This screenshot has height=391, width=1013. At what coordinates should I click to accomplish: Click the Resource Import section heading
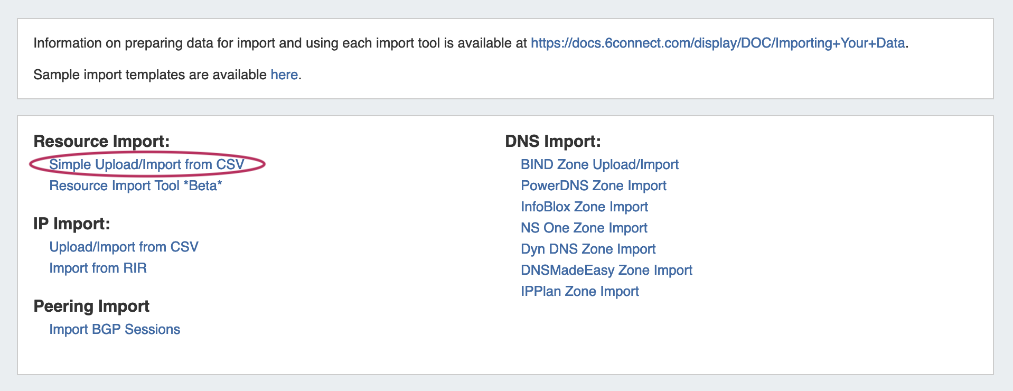click(101, 141)
